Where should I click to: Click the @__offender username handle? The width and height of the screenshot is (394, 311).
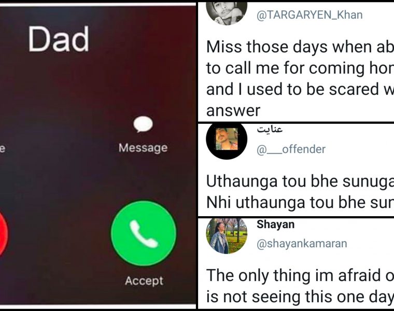[291, 149]
